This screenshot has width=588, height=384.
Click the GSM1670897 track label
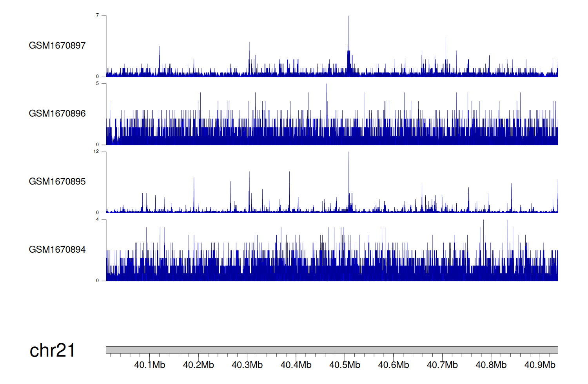(x=57, y=45)
